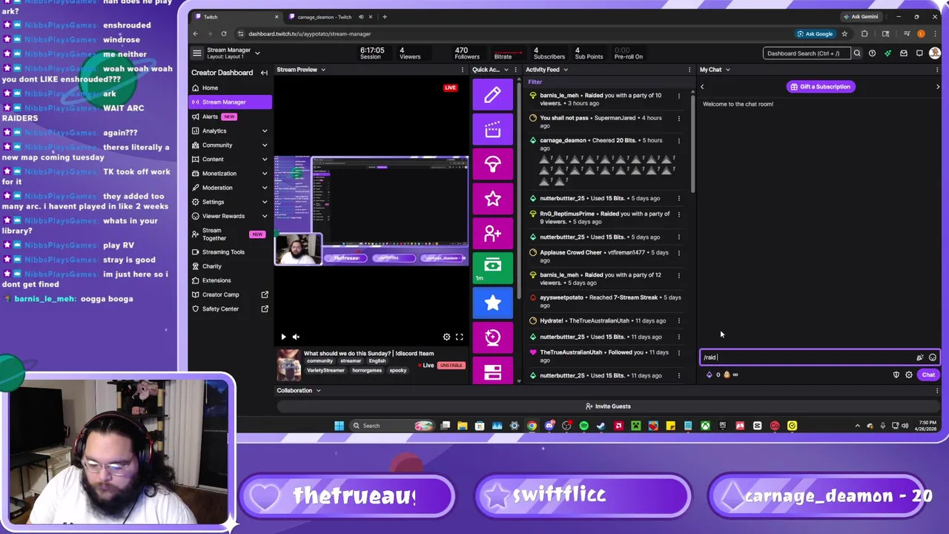Open the Safety Center external link
The image size is (949, 534).
[x=230, y=309]
